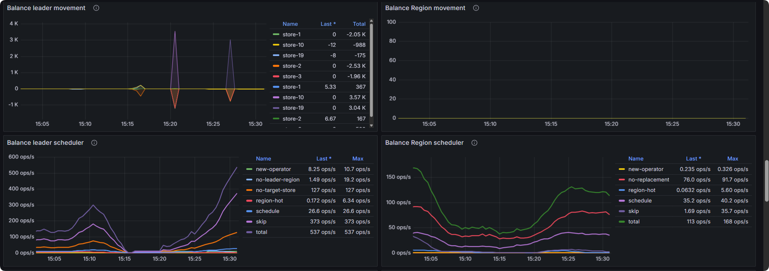
Task: Click info icon beside Balance leader scheduler
Action: point(94,143)
